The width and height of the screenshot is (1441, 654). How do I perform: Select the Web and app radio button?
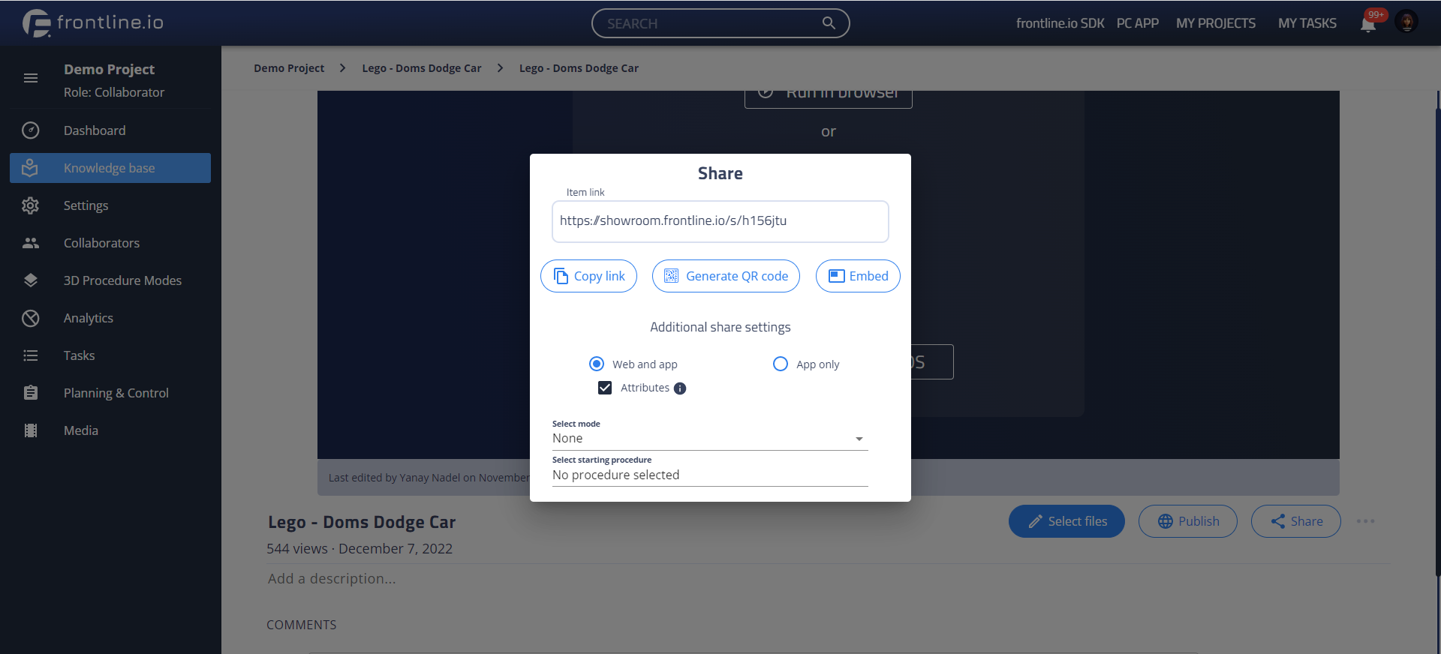click(597, 364)
